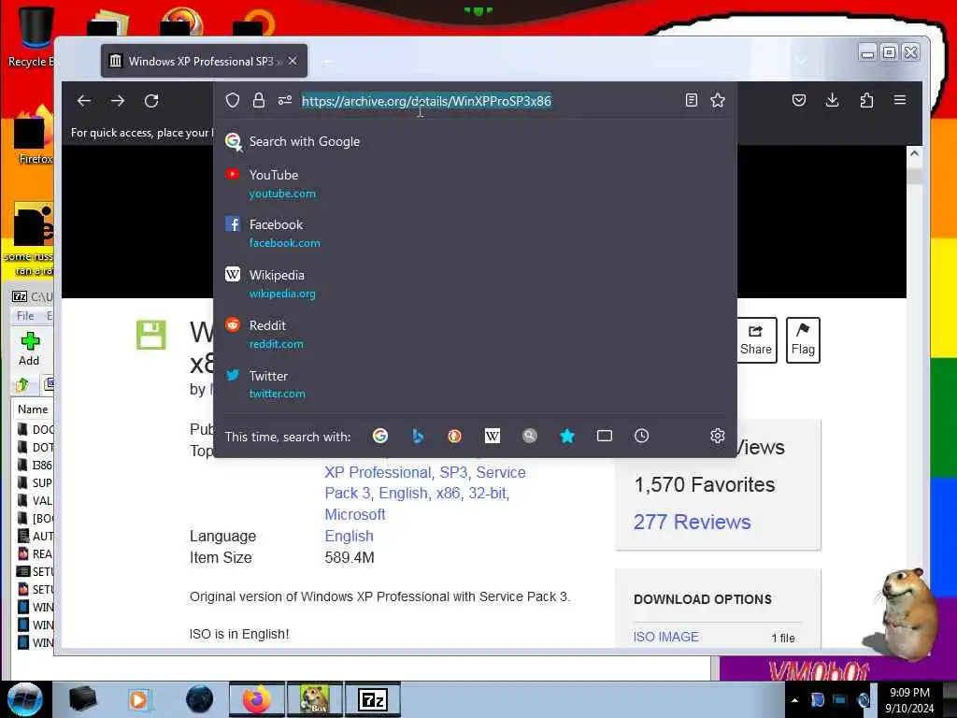This screenshot has height=718, width=957.
Task: Select the Wikipedia suggestion
Action: click(476, 284)
